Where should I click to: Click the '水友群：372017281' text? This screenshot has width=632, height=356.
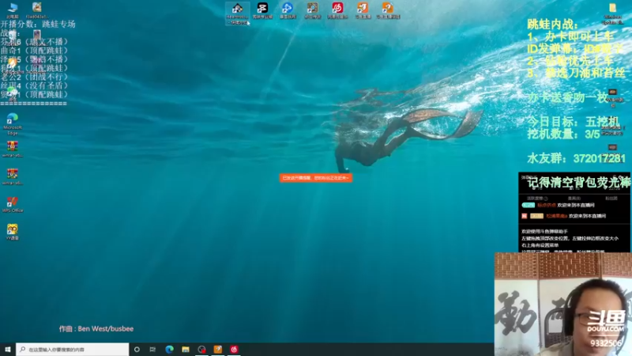577,158
